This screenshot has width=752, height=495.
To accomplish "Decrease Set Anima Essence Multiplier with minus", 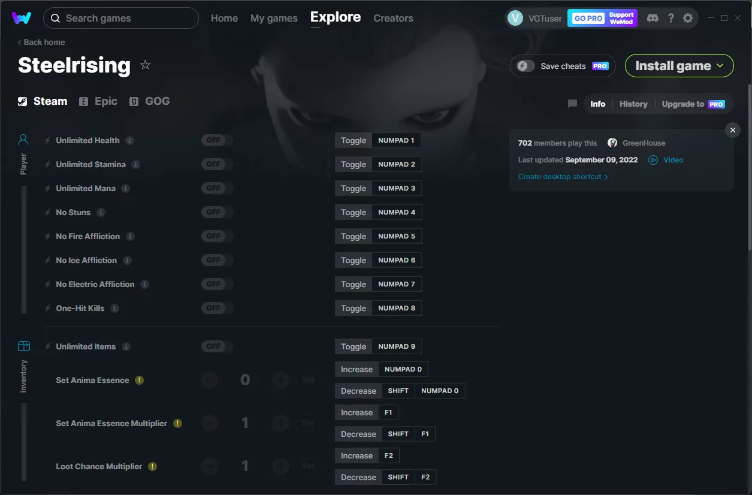I will click(x=210, y=423).
